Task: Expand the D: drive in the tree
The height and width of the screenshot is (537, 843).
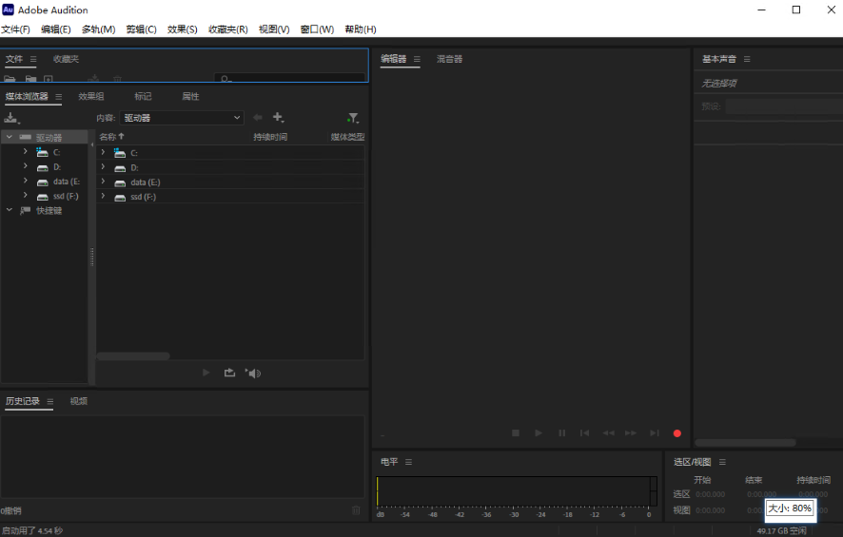Action: click(x=26, y=166)
